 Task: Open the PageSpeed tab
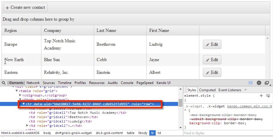(x=145, y=83)
